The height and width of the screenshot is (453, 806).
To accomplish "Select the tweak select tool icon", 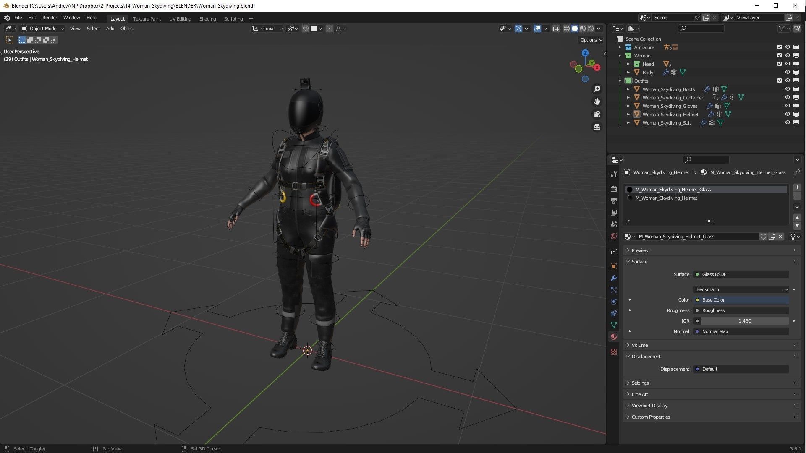I will 10,40.
